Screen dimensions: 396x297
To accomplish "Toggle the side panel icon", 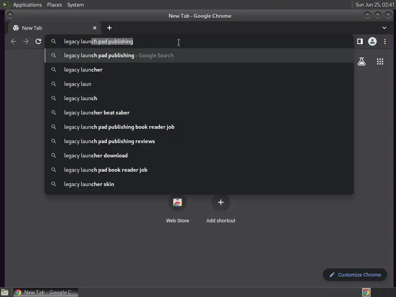I will coord(360,41).
